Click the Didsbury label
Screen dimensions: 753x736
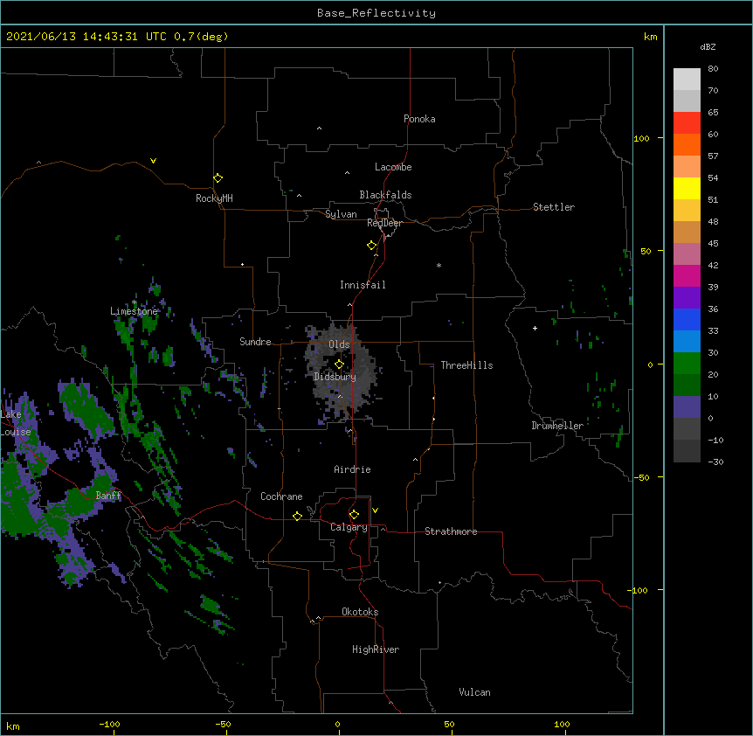[335, 377]
